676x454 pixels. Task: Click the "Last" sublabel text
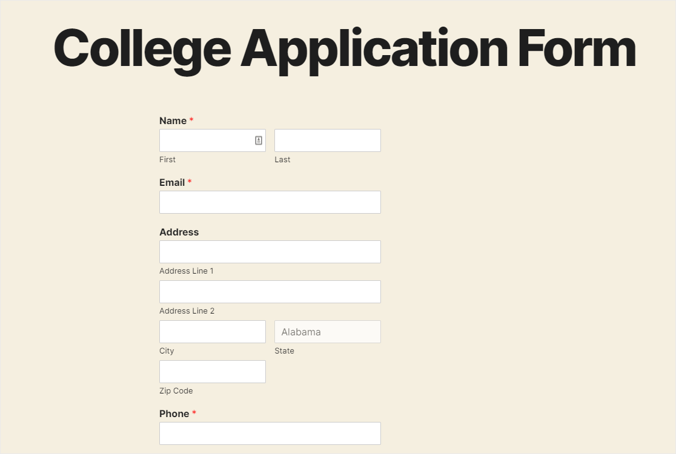282,160
